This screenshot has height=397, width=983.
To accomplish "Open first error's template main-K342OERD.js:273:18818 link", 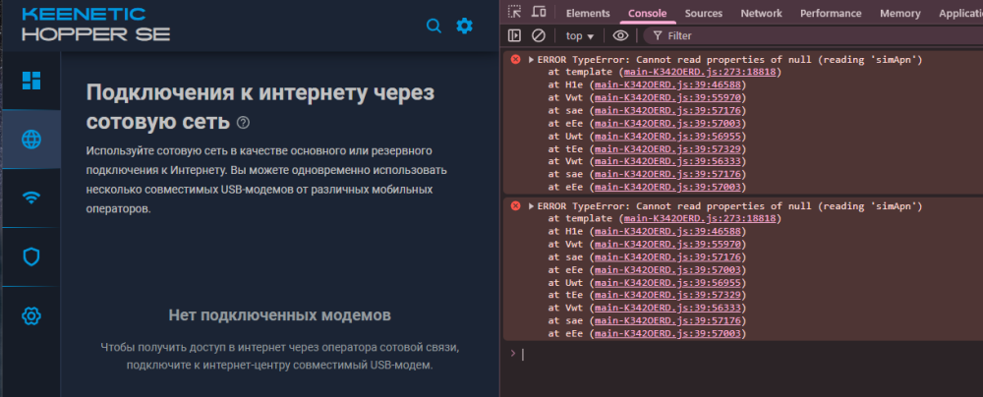I will (700, 72).
